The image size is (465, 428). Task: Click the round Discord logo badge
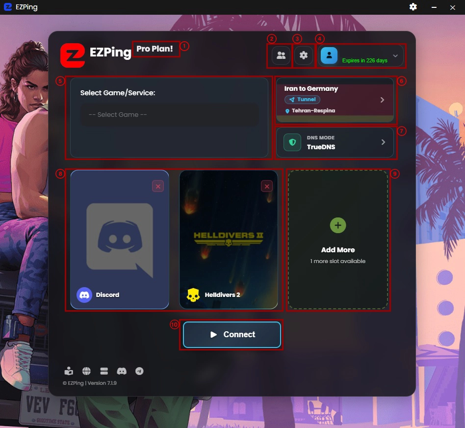point(84,295)
